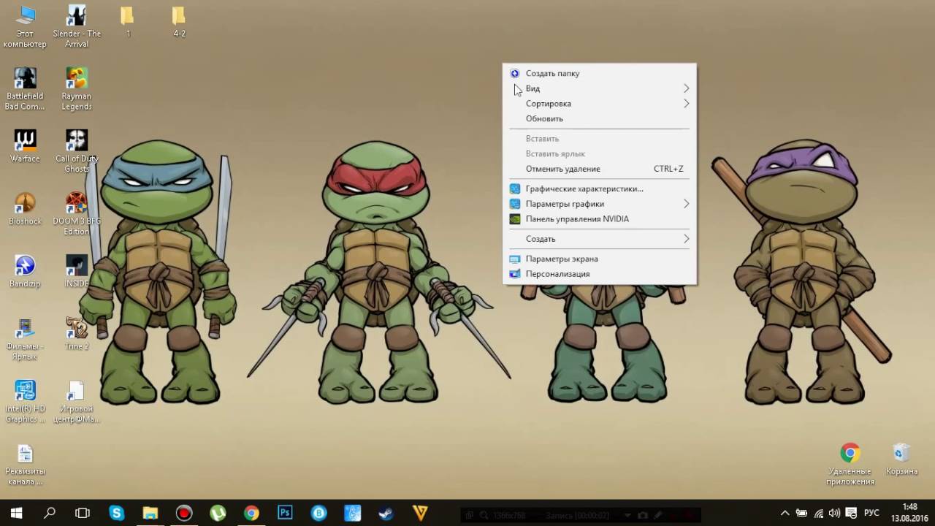This screenshot has width=935, height=526.
Task: Open the Windows Start menu
Action: (16, 514)
